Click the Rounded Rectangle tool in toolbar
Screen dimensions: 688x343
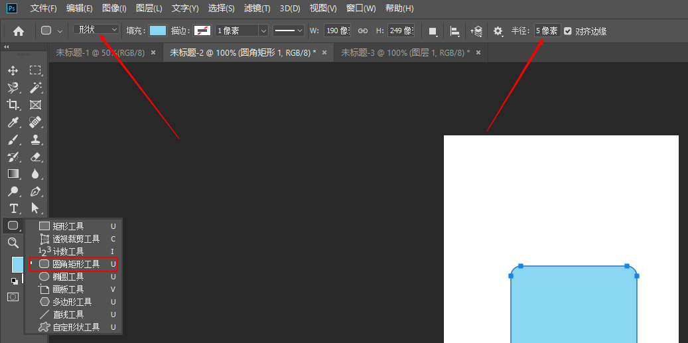click(x=13, y=226)
